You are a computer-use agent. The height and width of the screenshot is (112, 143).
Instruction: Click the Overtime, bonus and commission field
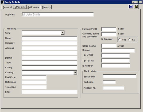pyautogui.click(x=109, y=34)
